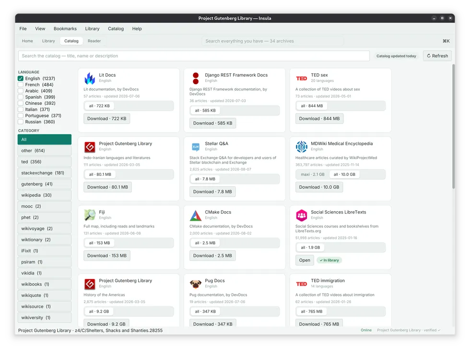Screen dimensions: 470x351
Task: Click the MDWiki Medical Encyclopedia icon
Action: pyautogui.click(x=301, y=147)
